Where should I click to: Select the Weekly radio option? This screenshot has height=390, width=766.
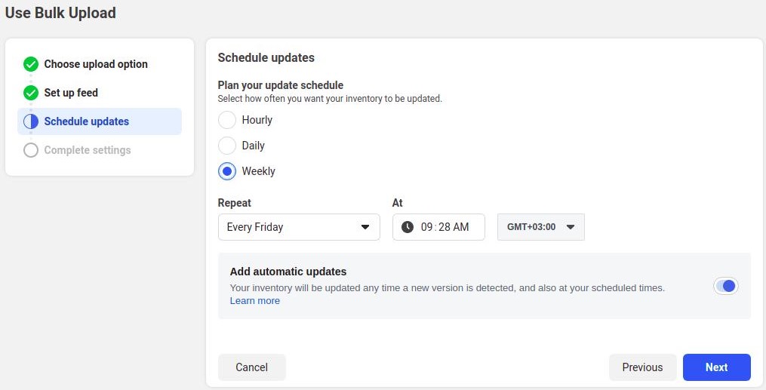227,171
